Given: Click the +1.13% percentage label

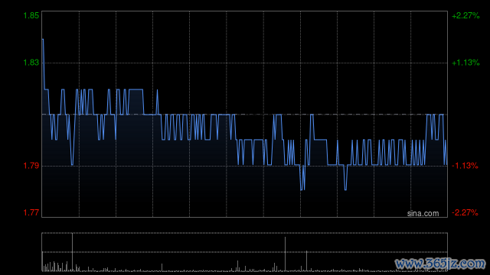Looking at the screenshot, I should coord(465,63).
